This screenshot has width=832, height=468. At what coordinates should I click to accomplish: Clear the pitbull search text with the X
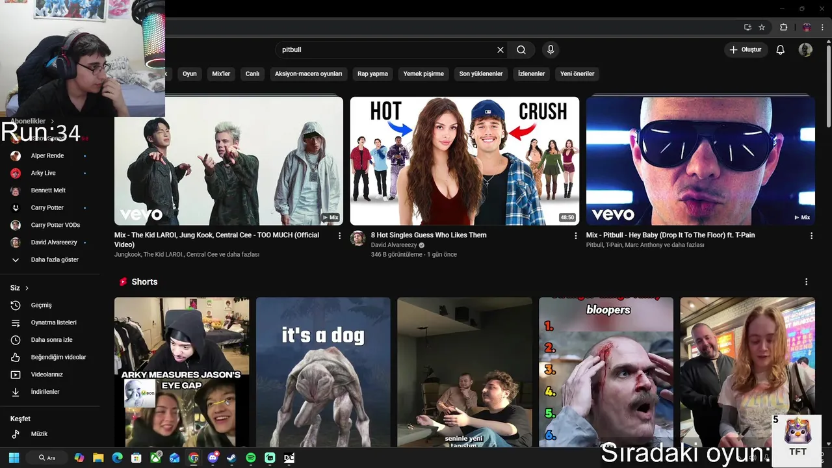tap(500, 49)
